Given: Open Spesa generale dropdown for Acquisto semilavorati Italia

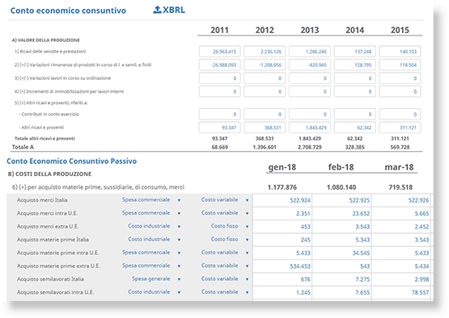Looking at the screenshot, I should tap(156, 279).
